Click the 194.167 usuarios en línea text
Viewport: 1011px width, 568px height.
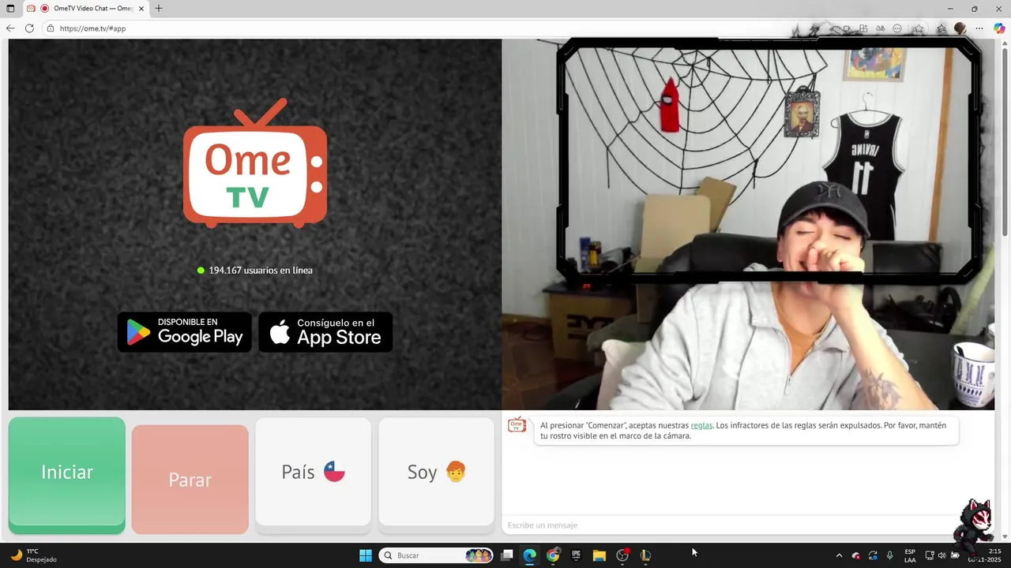click(261, 270)
